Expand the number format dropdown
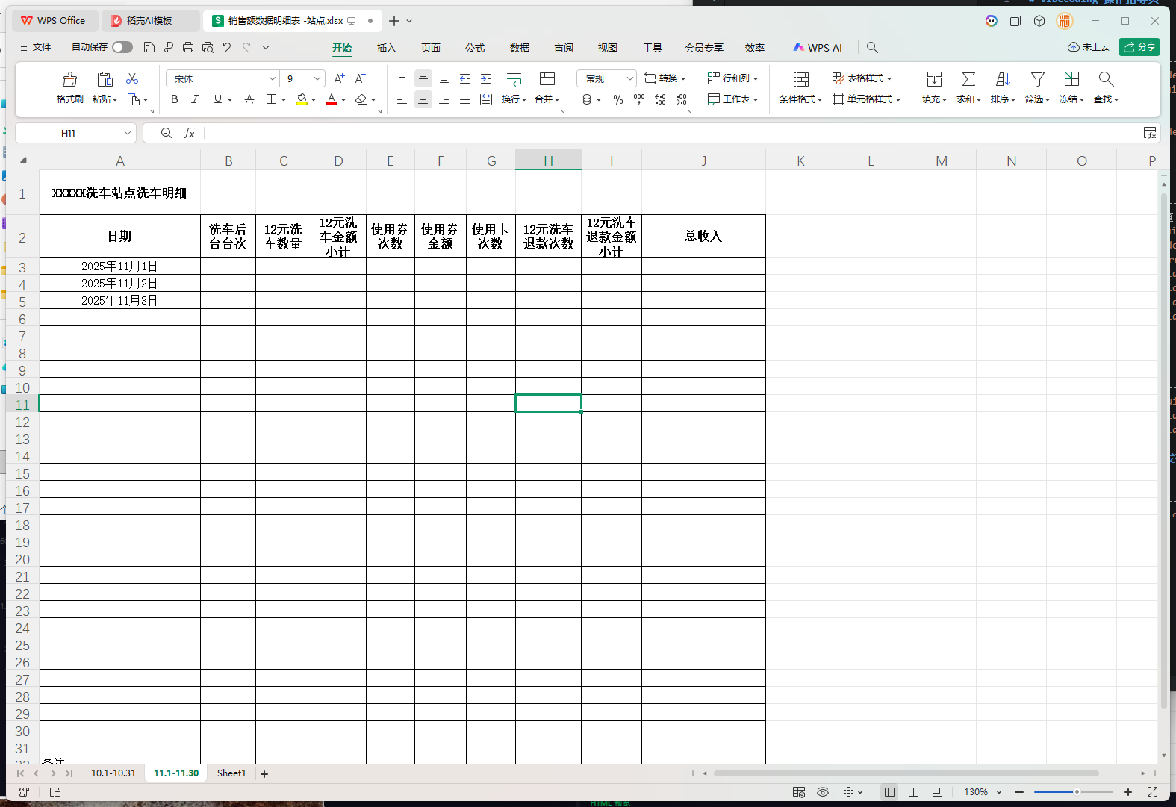Screen dimensions: 1176x807 click(629, 78)
